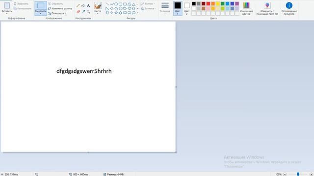The width and height of the screenshot is (314, 176).
Task: Open Изменение цветов (Edit colors)
Action: 246,8
